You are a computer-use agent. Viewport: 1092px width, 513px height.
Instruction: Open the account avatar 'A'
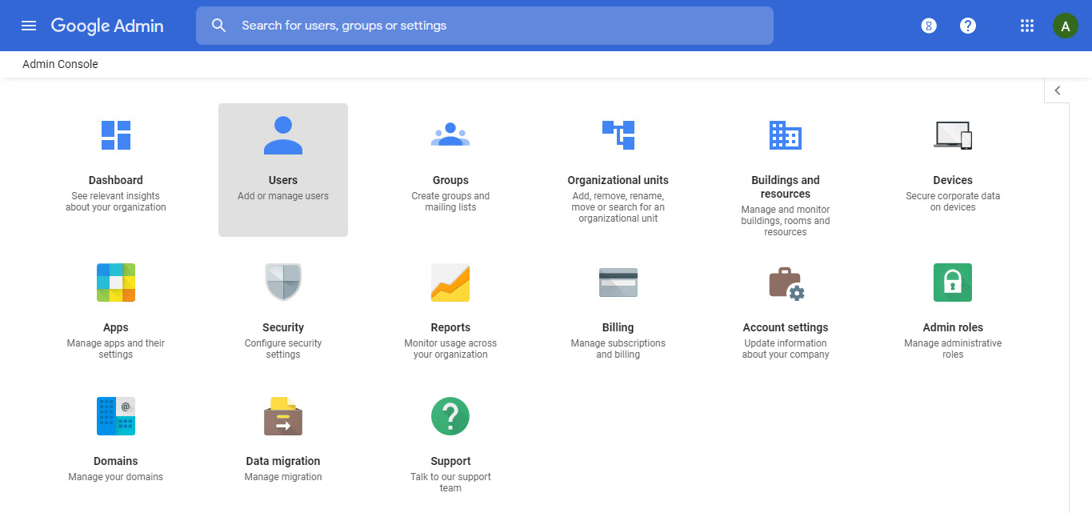(x=1065, y=26)
